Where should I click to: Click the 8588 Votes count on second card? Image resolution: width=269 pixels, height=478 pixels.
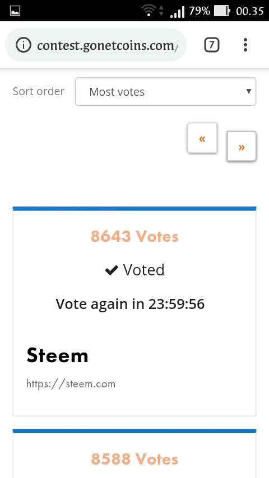tap(134, 459)
